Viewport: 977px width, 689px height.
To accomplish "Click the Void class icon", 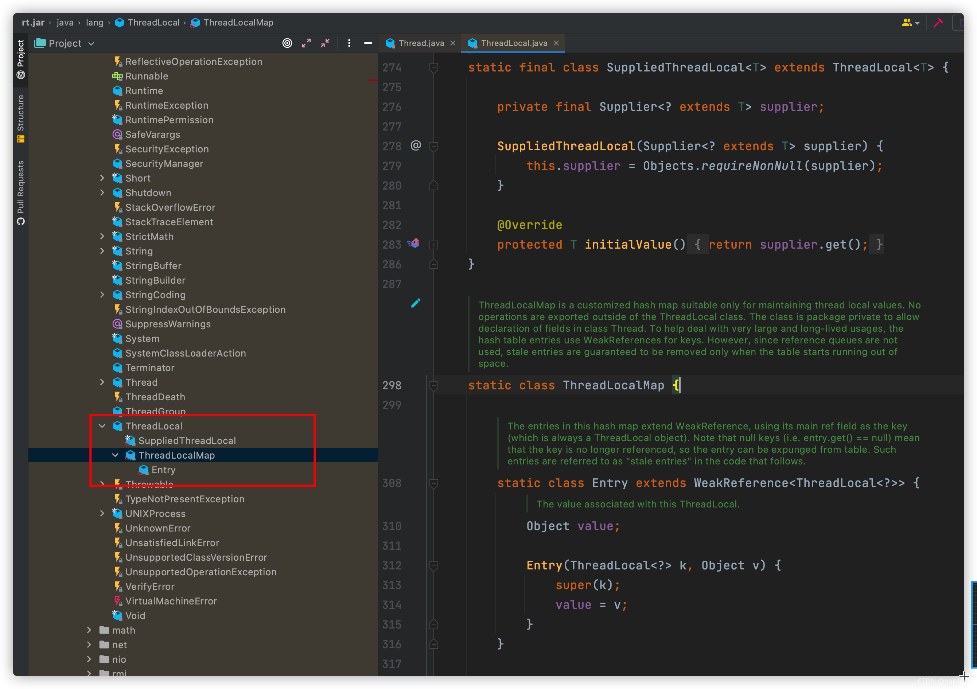I will click(x=117, y=615).
